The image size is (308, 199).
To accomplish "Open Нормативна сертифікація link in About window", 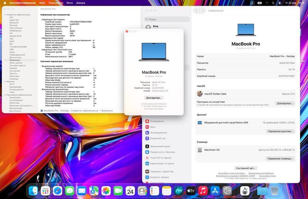I will [154, 103].
